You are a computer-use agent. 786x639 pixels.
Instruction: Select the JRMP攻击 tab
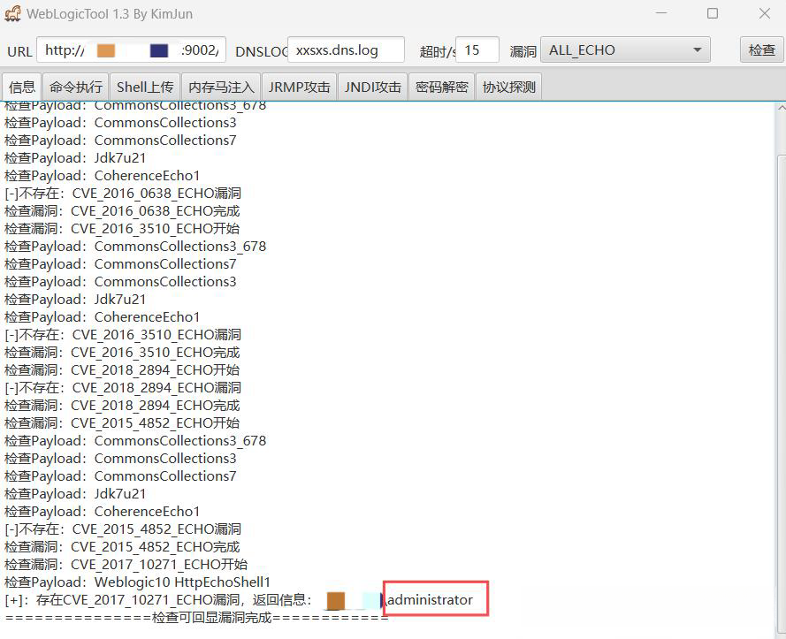click(299, 87)
